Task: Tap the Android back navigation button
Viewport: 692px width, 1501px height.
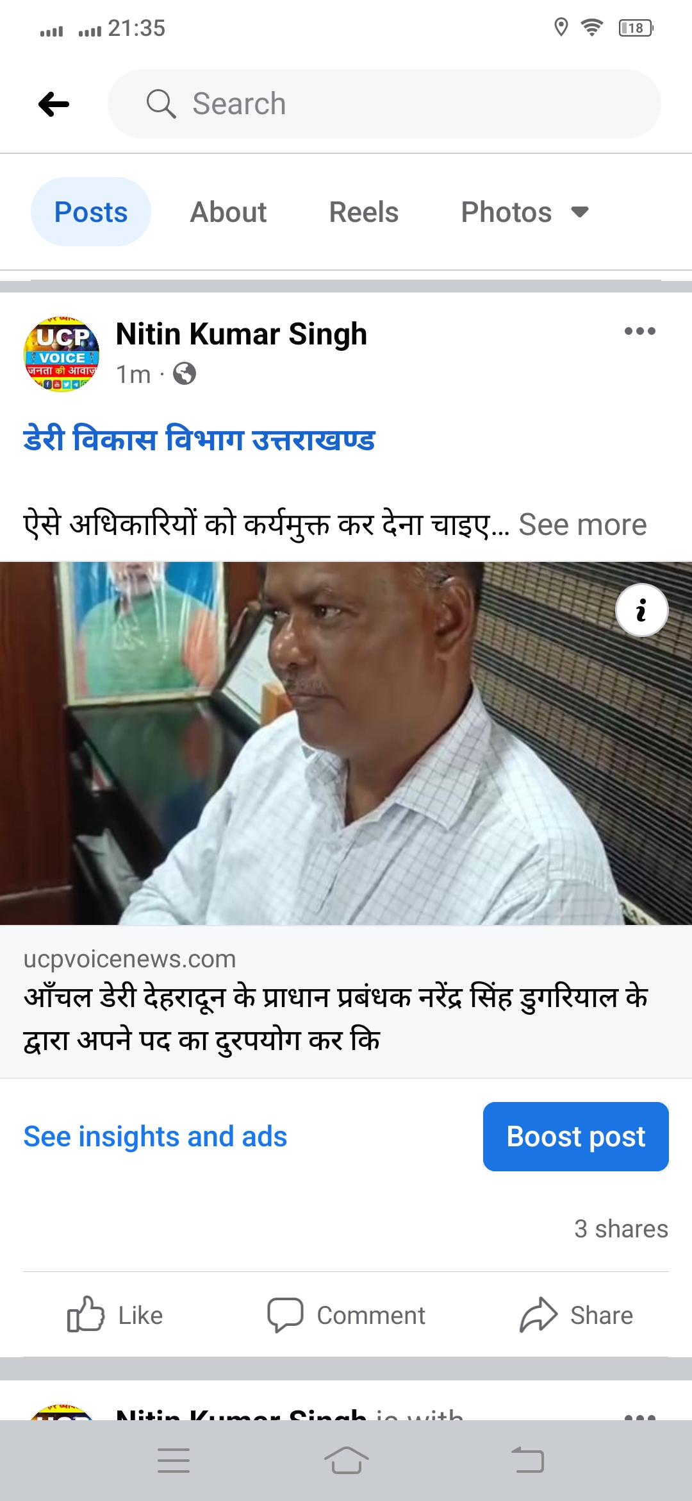Action: 528,1461
